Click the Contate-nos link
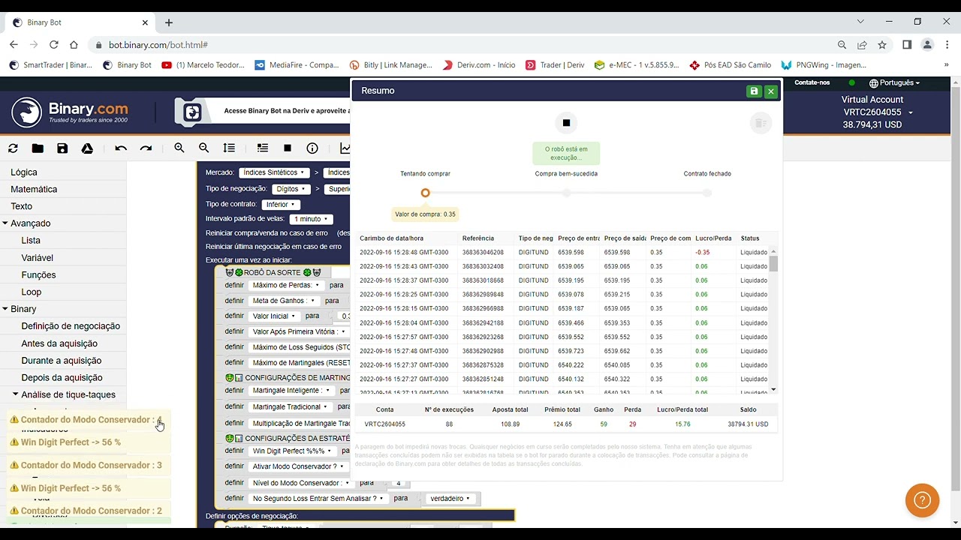 tap(812, 82)
